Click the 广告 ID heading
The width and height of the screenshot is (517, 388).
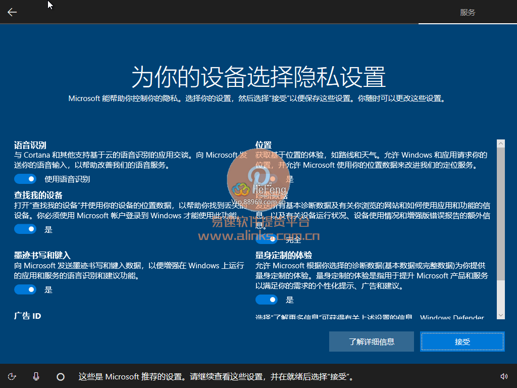click(x=28, y=316)
